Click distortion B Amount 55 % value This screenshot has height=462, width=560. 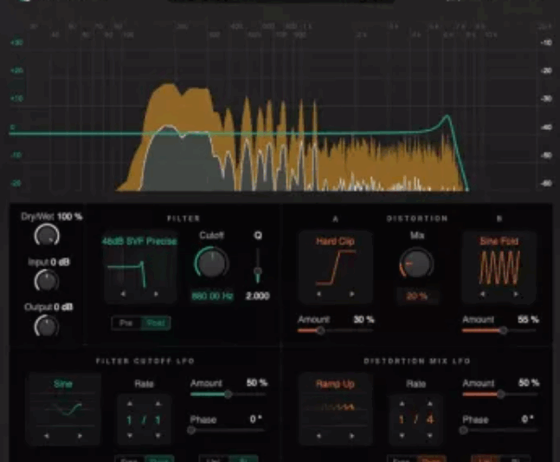(x=528, y=319)
